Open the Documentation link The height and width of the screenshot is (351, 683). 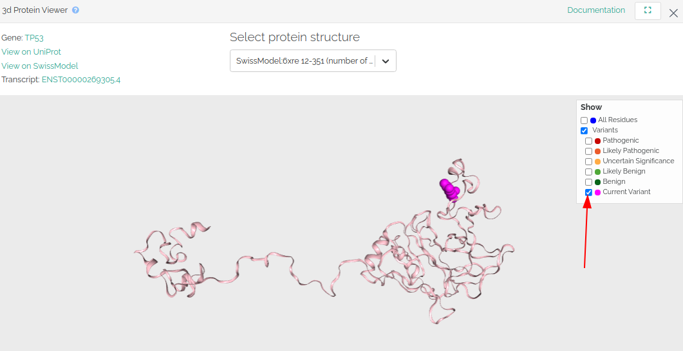click(x=596, y=10)
